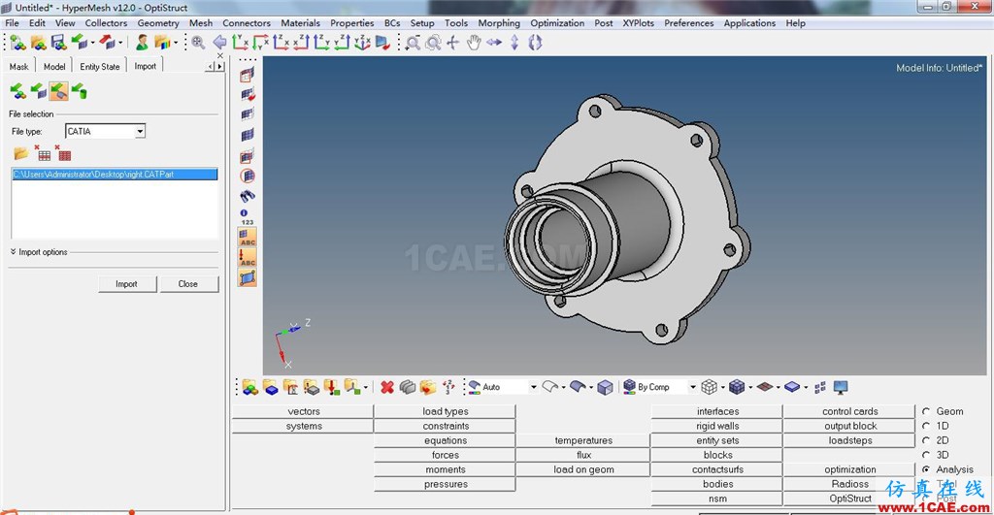Viewport: 994px width, 515px height.
Task: Select the Analysis radio button
Action: (x=926, y=469)
